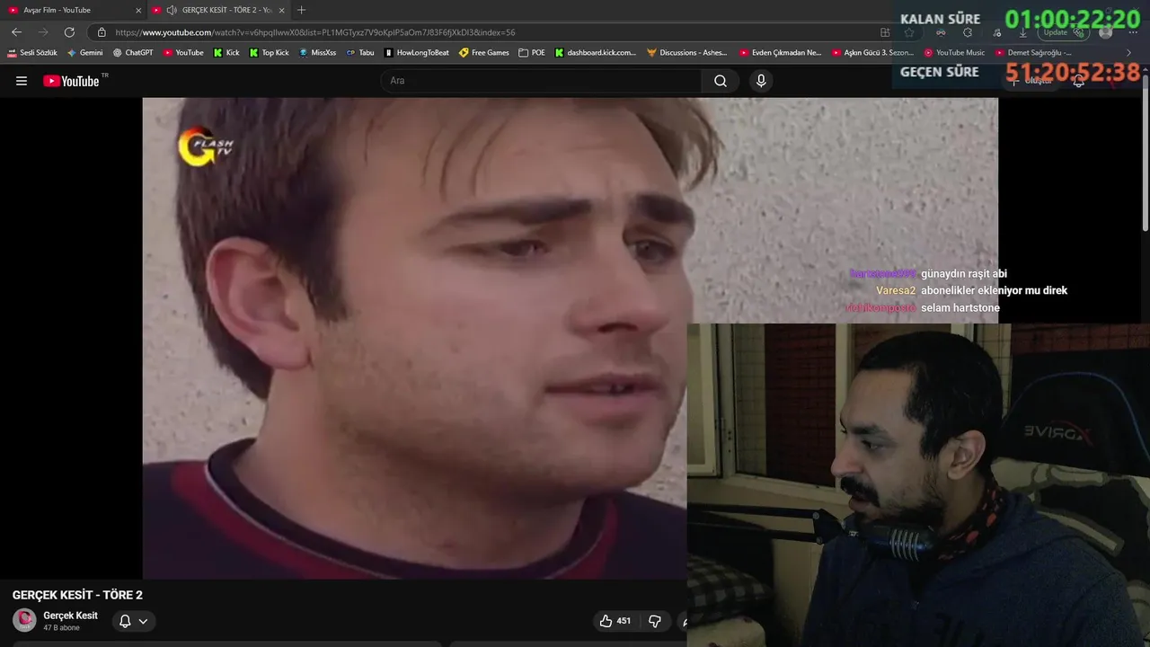Image resolution: width=1150 pixels, height=647 pixels.
Task: Open the 'Discussions - Ashes' bookmark
Action: tap(687, 52)
